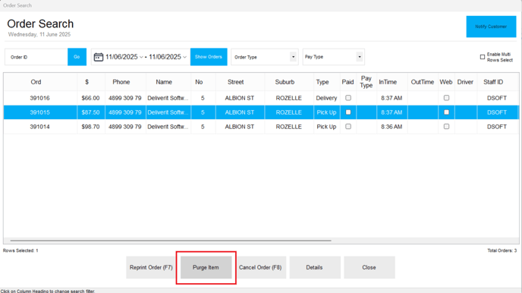The width and height of the screenshot is (522, 293).
Task: Select order number 391016 cell
Action: [x=40, y=98]
